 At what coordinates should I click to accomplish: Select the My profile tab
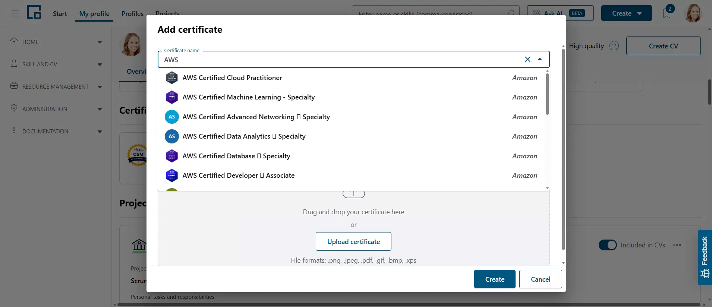94,14
